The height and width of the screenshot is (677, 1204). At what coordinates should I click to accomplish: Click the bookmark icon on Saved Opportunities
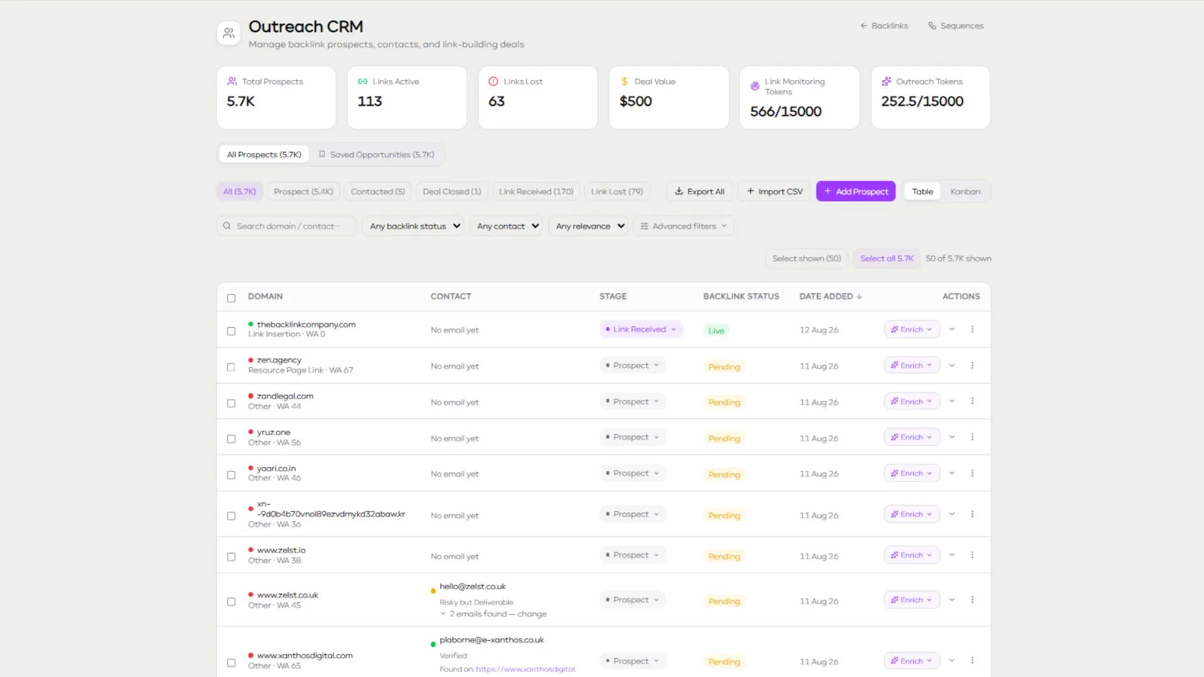pyautogui.click(x=322, y=154)
